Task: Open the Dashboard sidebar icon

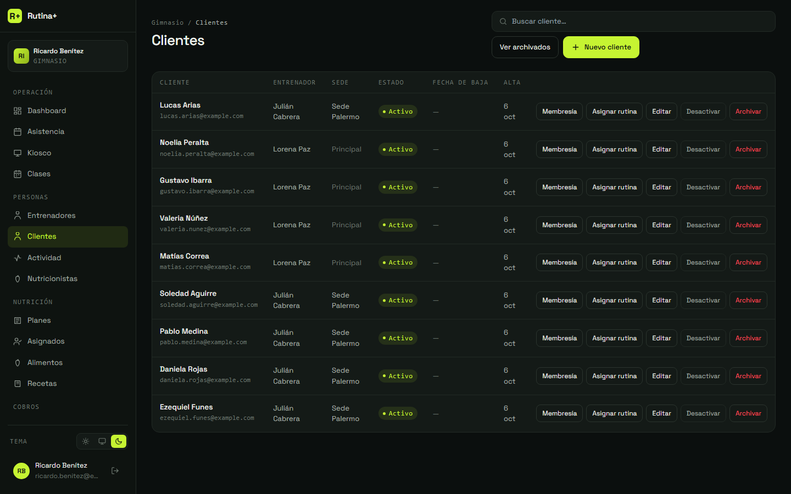Action: point(18,111)
